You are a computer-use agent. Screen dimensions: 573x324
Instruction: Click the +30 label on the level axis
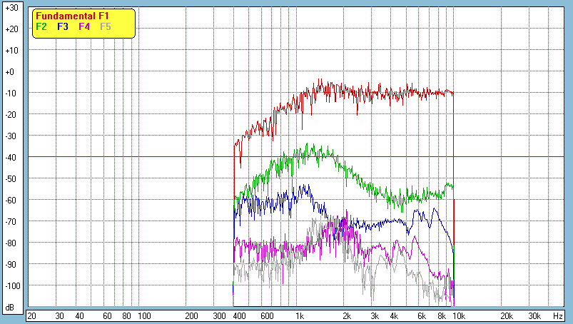[x=11, y=8]
